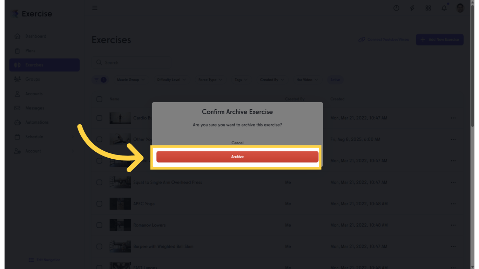Open the Difficulty Level dropdown
479x269 pixels.
171,80
